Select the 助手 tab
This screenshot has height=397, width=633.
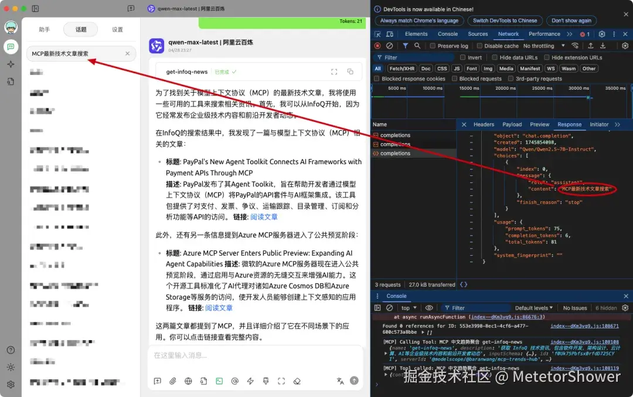[x=45, y=29]
